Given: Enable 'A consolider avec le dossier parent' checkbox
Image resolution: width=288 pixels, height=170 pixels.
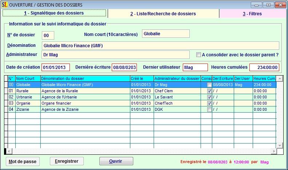Looking at the screenshot, I should point(198,55).
